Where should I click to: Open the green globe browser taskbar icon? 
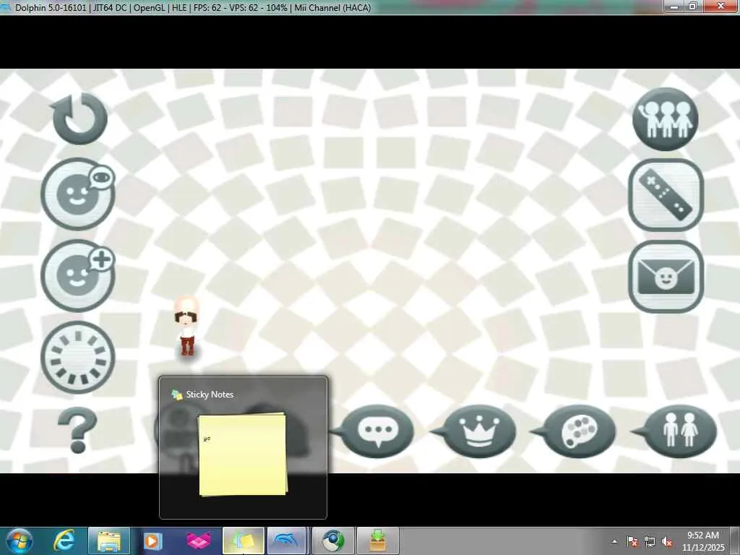[333, 541]
